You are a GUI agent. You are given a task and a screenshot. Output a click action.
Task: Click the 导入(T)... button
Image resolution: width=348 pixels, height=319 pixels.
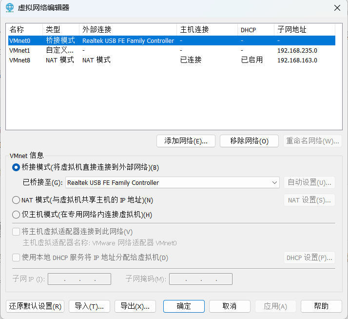pos(89,306)
